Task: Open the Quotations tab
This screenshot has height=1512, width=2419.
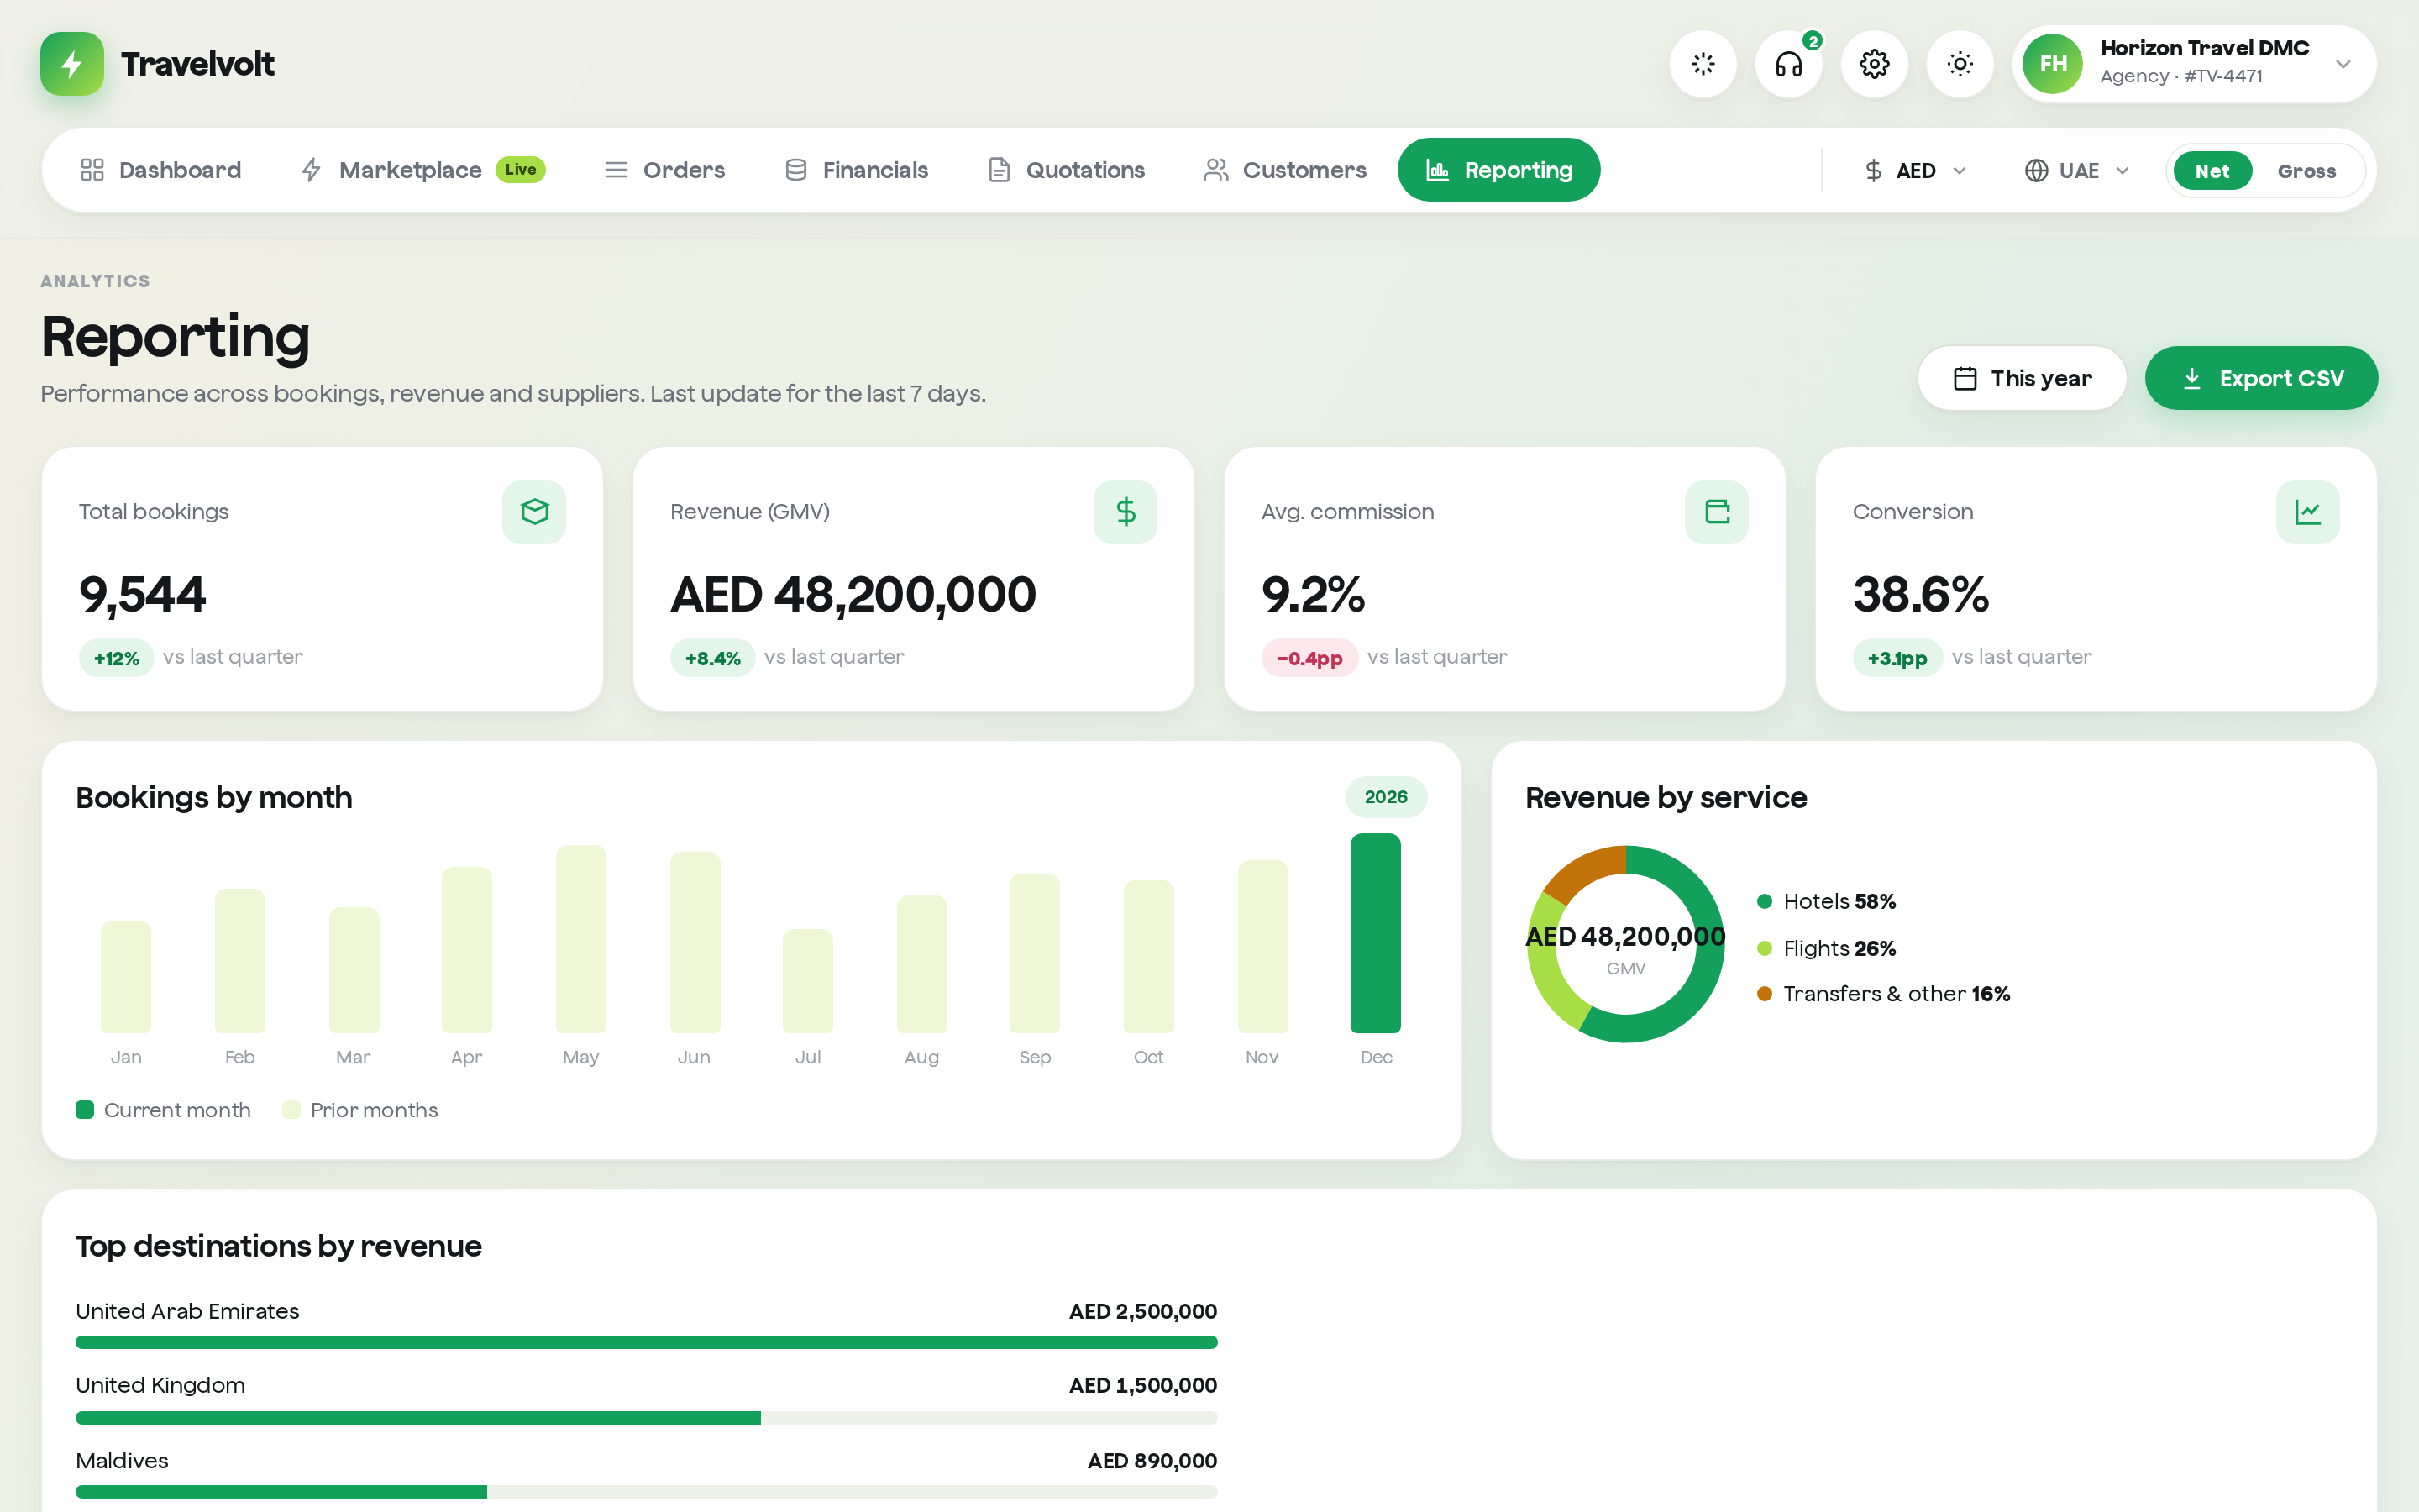Action: (x=1067, y=170)
